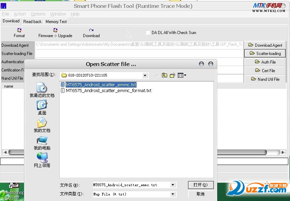Open the Window menu
This screenshot has width=290, height=201.
58,14
